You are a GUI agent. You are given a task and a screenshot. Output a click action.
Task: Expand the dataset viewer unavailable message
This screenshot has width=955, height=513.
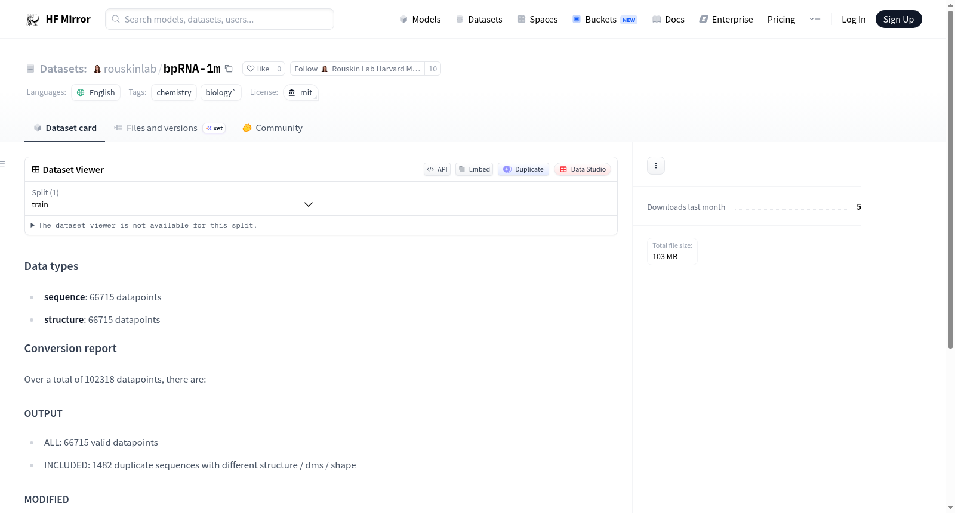(144, 225)
